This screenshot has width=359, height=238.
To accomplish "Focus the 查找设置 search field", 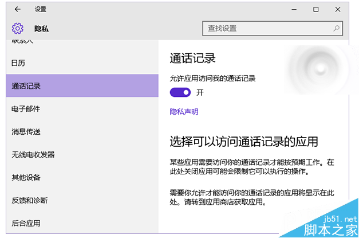I will 266,28.
